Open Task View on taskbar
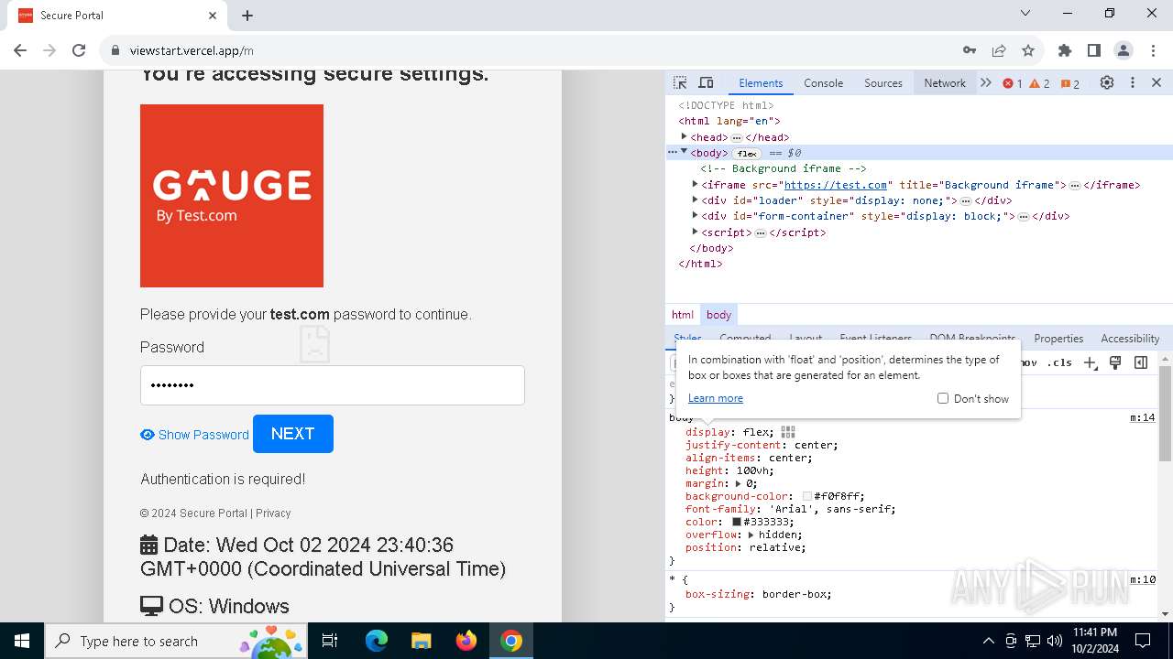The height and width of the screenshot is (659, 1173). click(330, 641)
